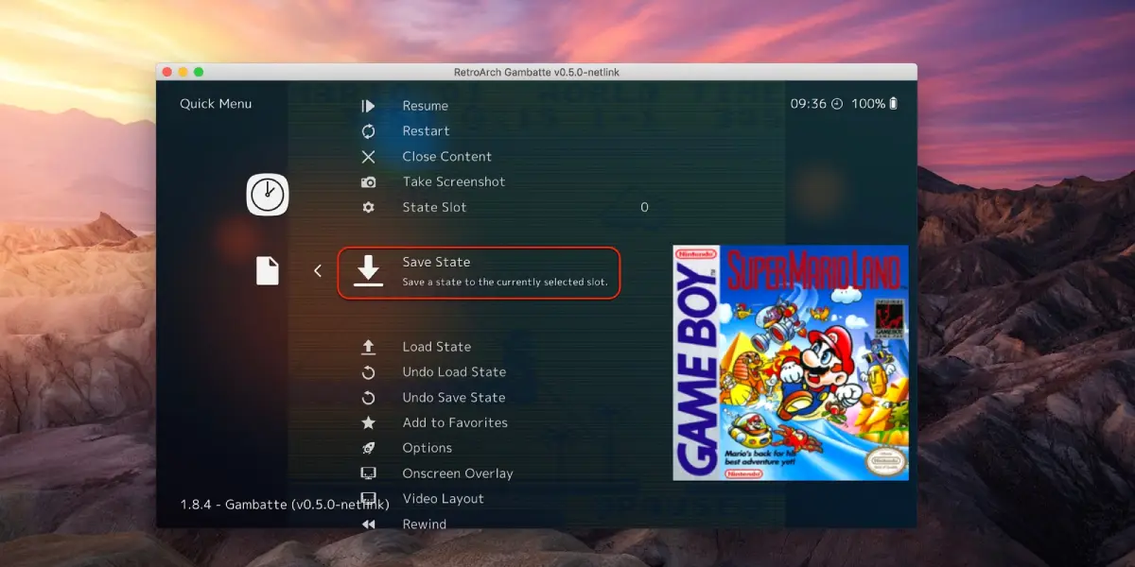Click the "RetroArch Gambatte v0.5.0-netlink" window title
This screenshot has width=1135, height=567.
click(536, 73)
